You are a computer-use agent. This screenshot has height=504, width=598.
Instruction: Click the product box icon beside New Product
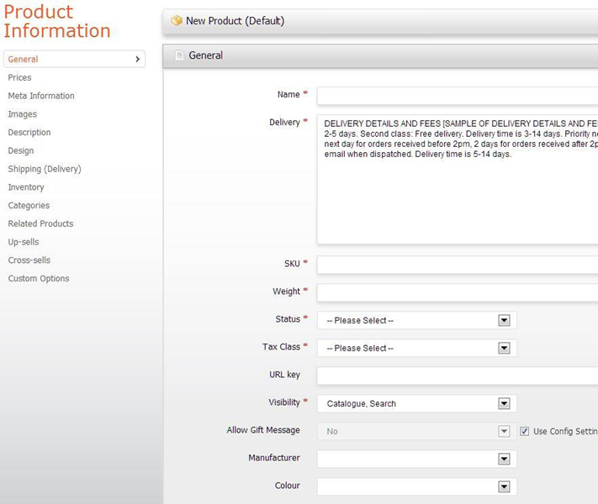tap(176, 21)
